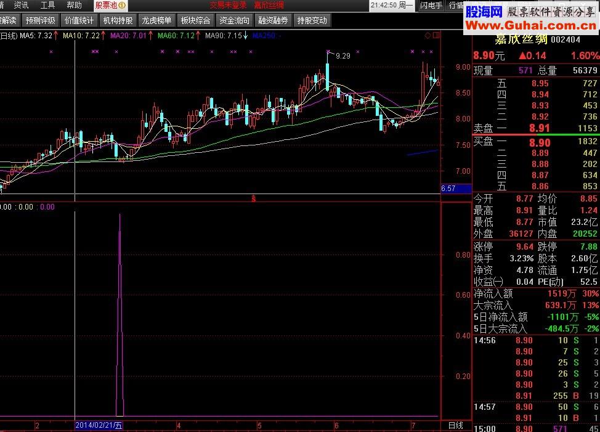The width and height of the screenshot is (600, 432).
Task: Click the 涨停 value 9.64
Action: click(525, 247)
